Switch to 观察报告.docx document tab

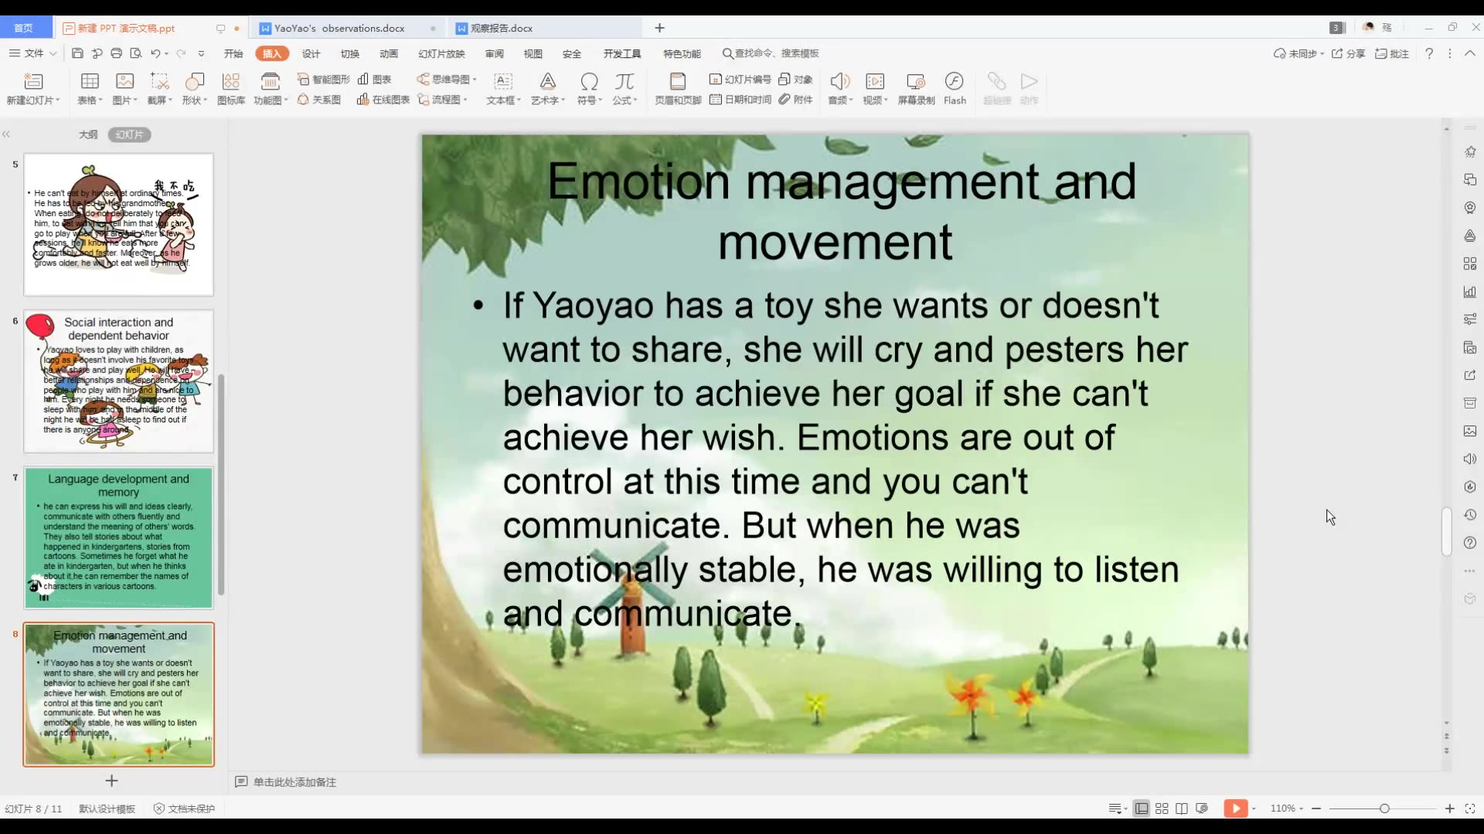coord(502,28)
